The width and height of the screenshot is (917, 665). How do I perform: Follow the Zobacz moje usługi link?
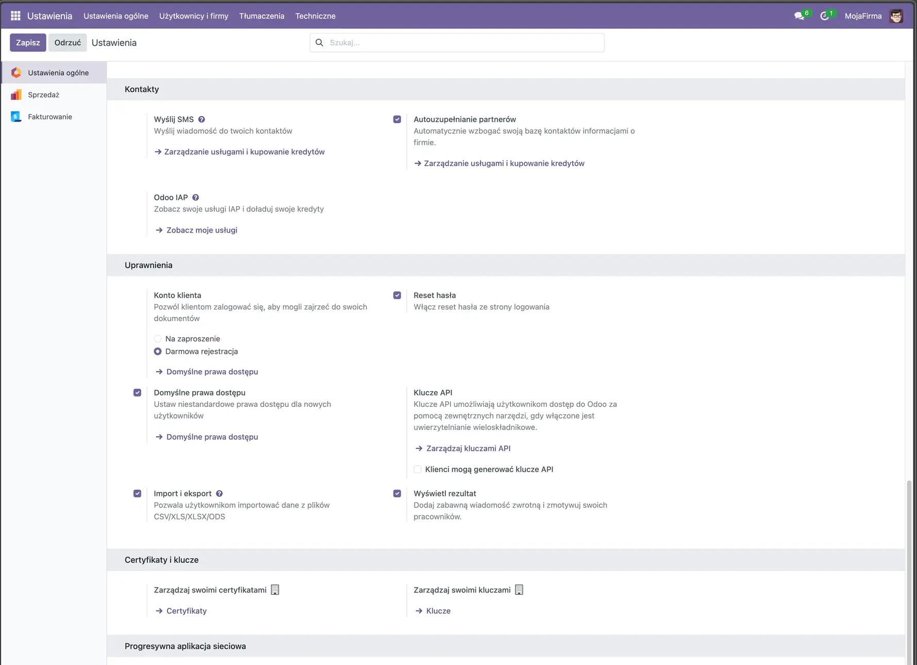(201, 230)
